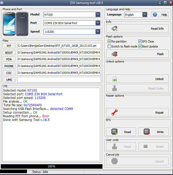Click the EFS Write chip icon
Viewport: 173px width, 175px height.
pyautogui.click(x=147, y=132)
